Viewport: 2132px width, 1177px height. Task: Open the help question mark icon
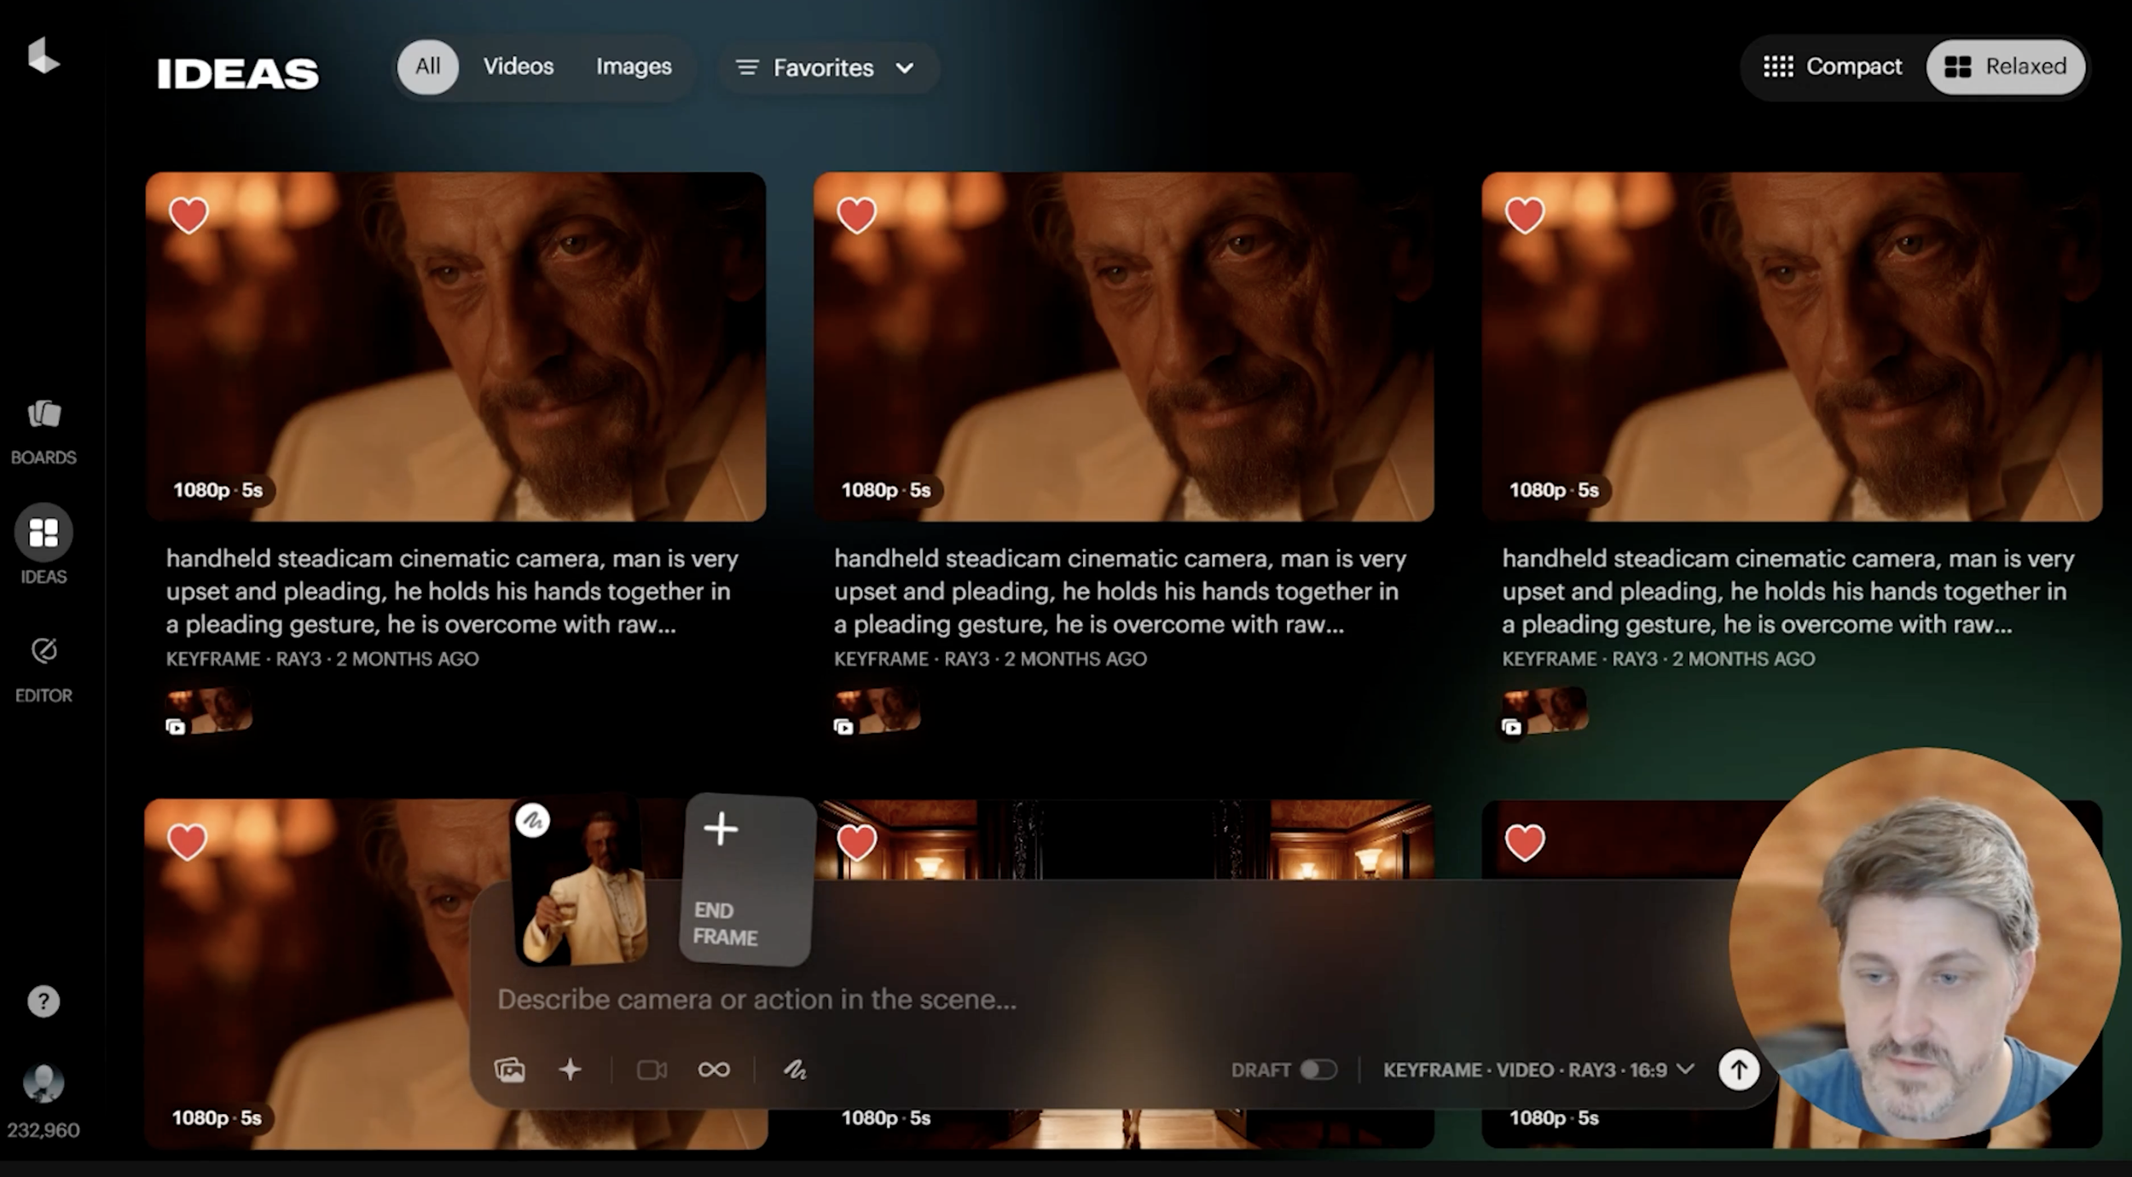point(43,1001)
